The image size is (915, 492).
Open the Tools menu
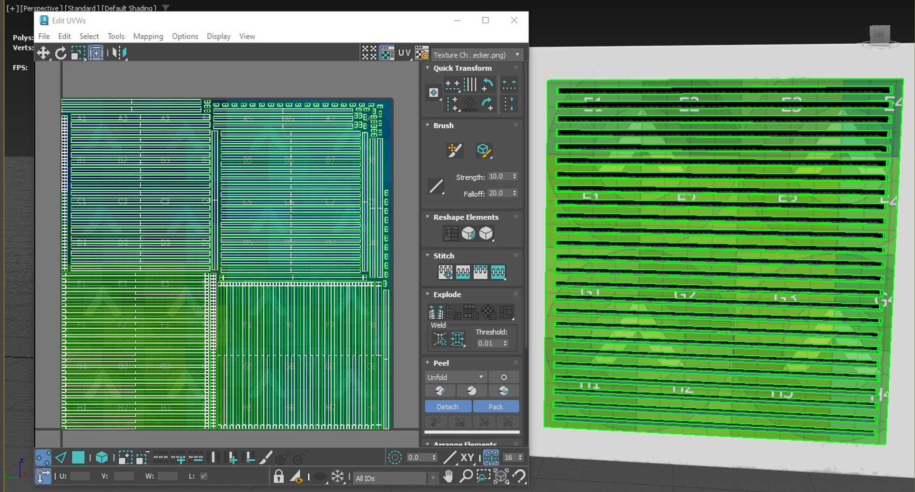[x=116, y=36]
